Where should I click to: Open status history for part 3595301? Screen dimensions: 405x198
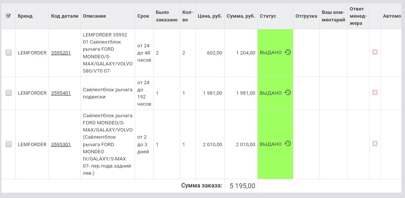tap(288, 144)
